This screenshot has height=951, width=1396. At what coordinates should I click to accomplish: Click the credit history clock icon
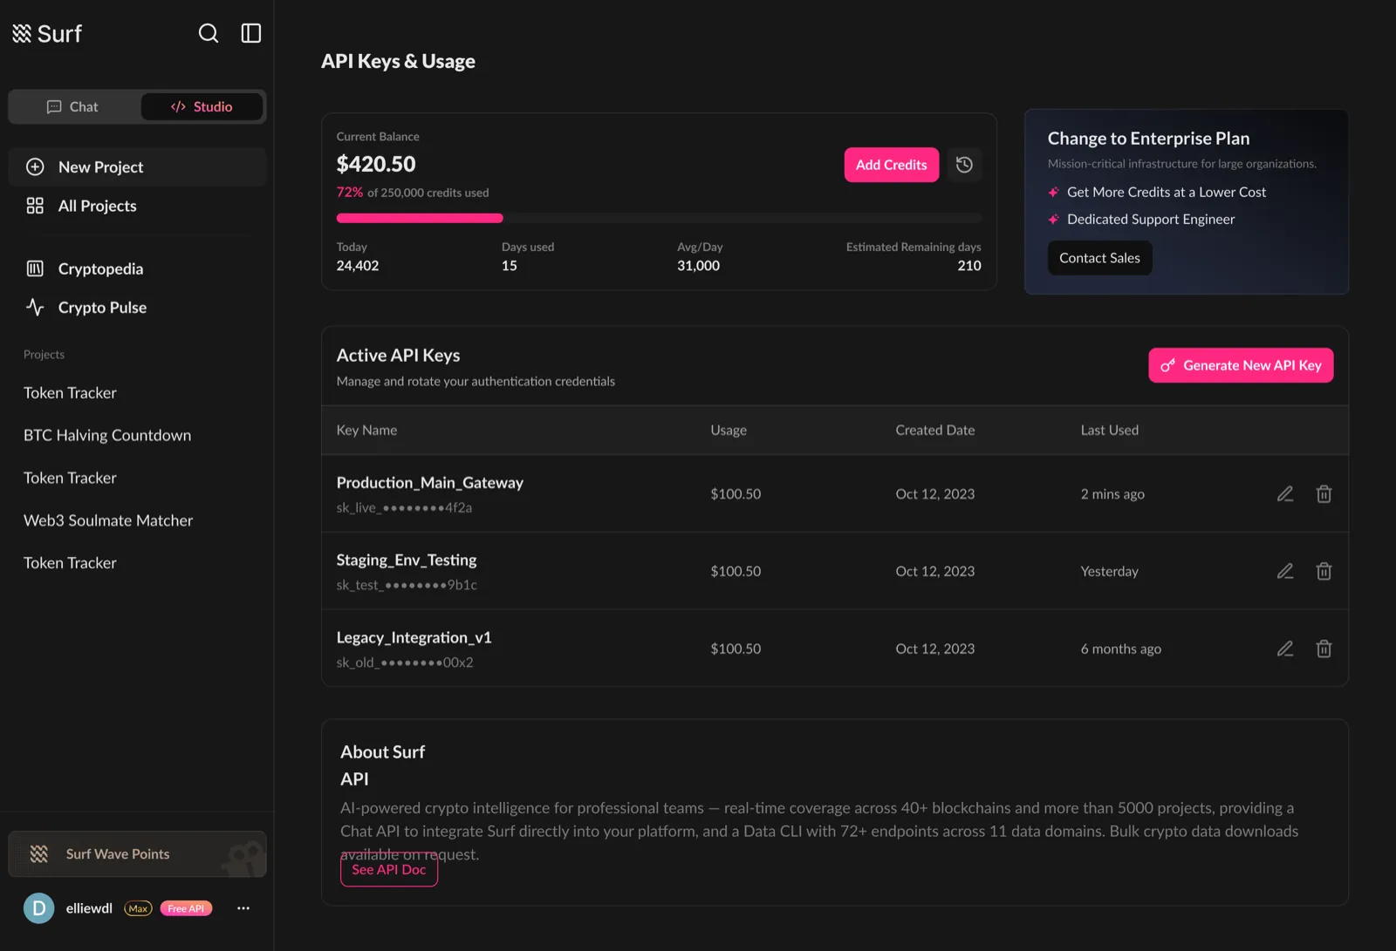964,165
